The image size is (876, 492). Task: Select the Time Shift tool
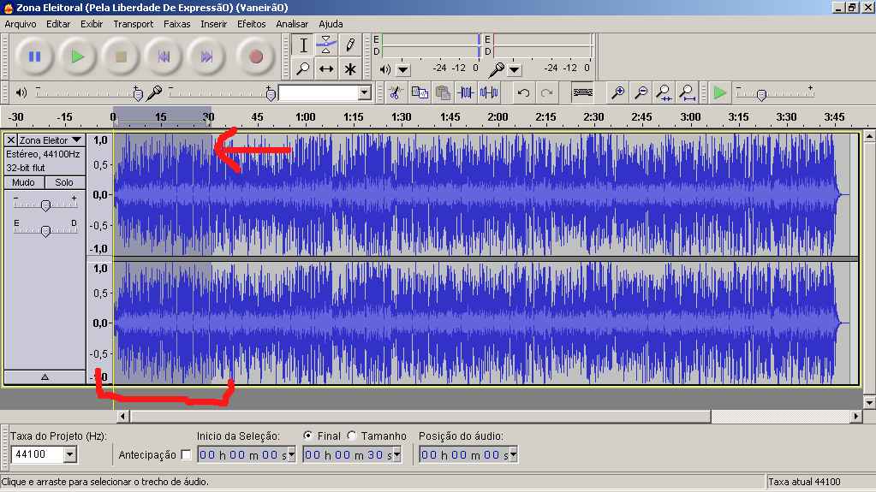click(x=326, y=68)
